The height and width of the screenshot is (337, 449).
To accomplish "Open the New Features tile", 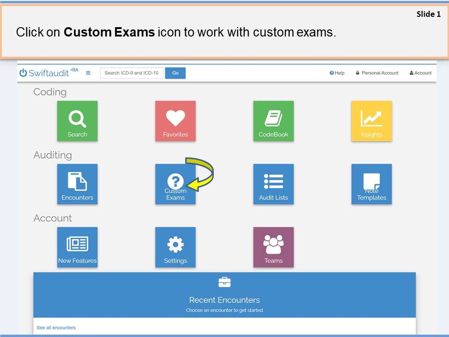I will (77, 248).
